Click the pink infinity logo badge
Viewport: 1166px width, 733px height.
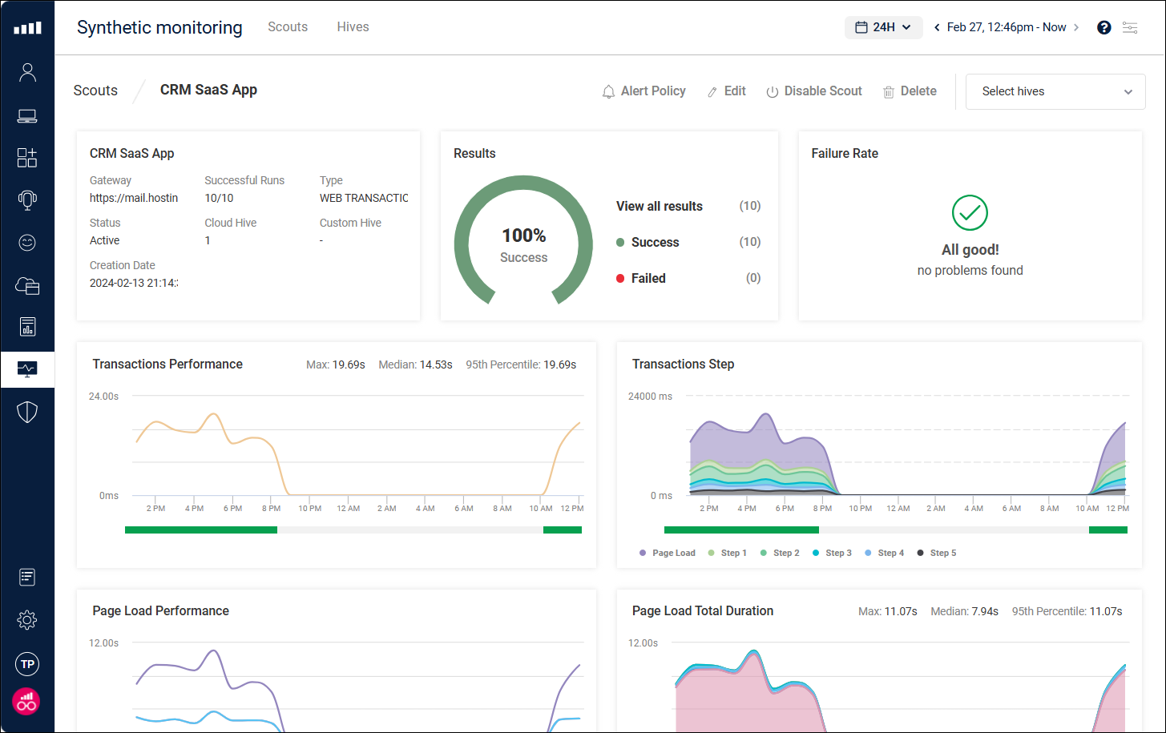26,702
